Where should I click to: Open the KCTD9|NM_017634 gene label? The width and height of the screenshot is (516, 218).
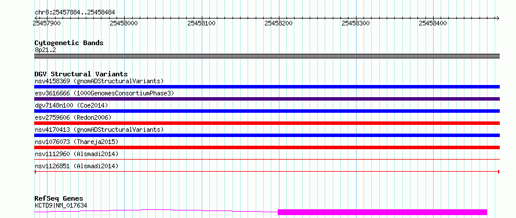tap(61, 205)
